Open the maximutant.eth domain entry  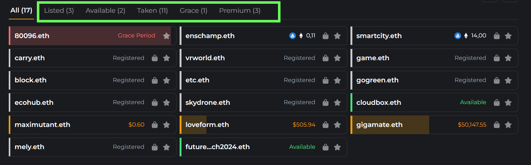(92, 125)
